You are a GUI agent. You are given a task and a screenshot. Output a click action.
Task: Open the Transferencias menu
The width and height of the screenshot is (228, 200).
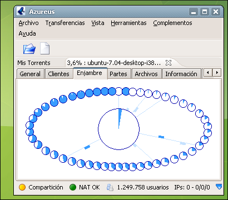coord(65,23)
